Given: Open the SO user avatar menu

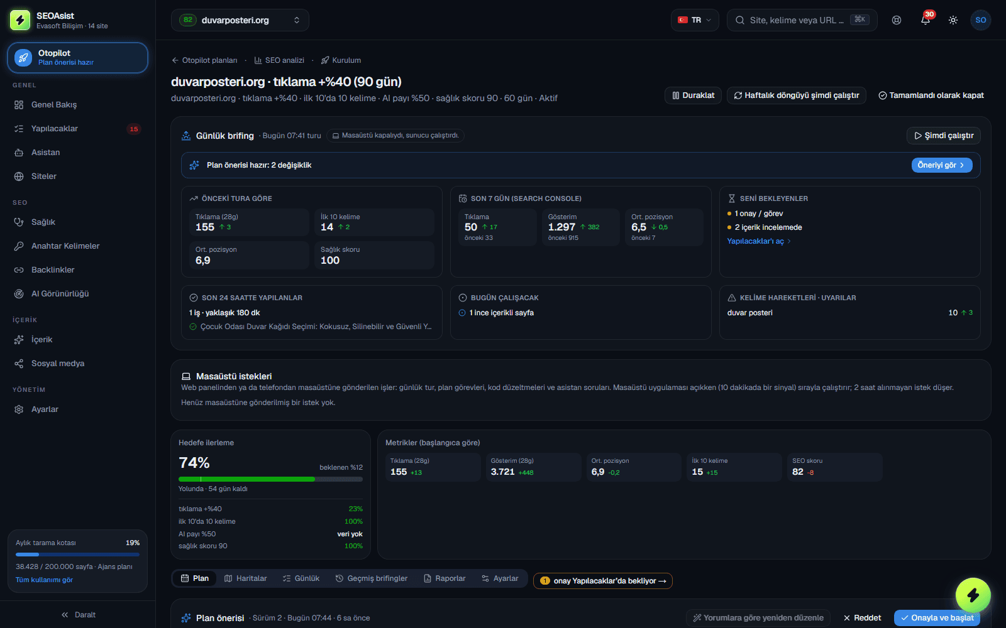Looking at the screenshot, I should [x=981, y=20].
